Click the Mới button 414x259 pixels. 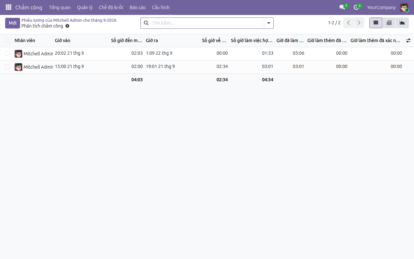(x=13, y=23)
